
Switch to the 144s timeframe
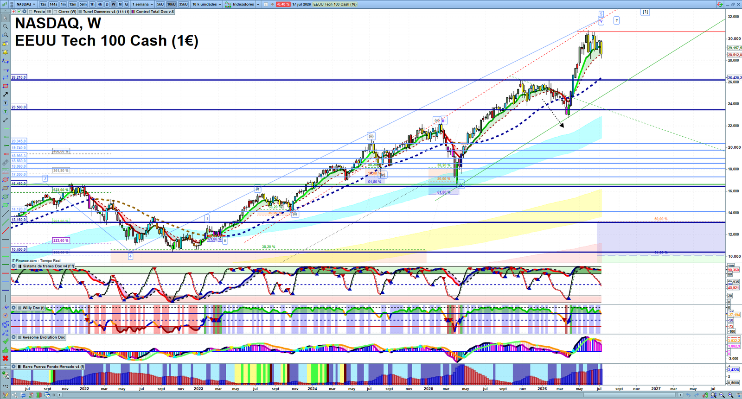[53, 4]
